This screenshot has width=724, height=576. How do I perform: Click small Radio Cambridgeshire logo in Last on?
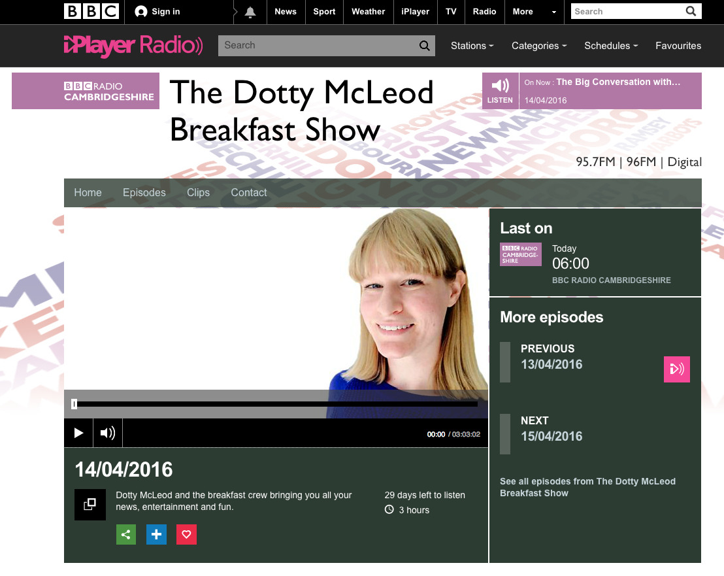(x=521, y=254)
